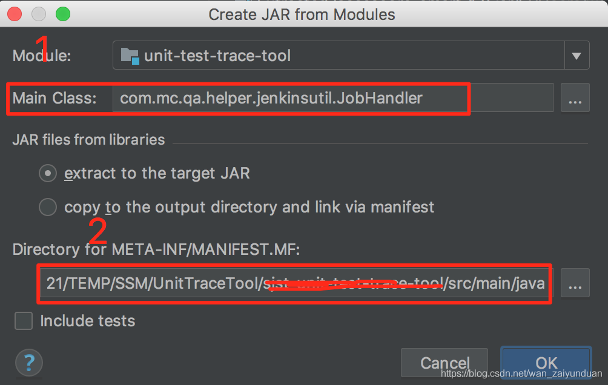Click the Main Class label

tap(55, 97)
